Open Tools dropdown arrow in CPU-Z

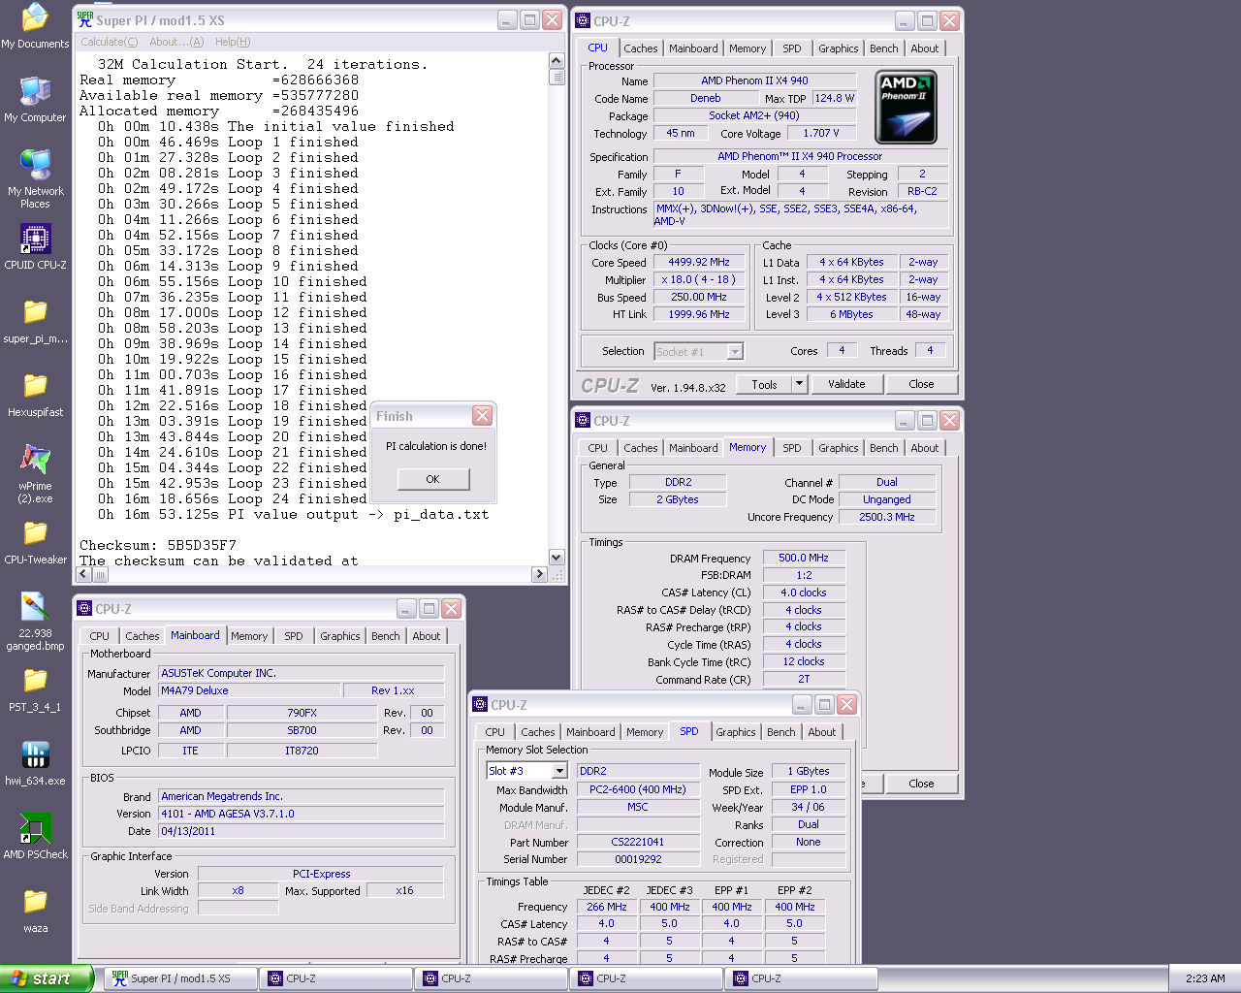800,384
